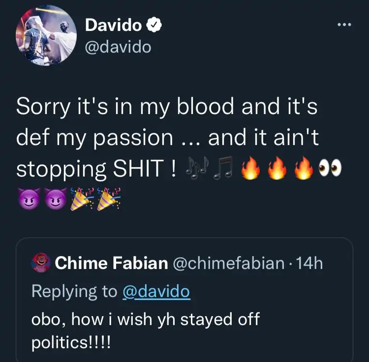The width and height of the screenshot is (369, 362).
Task: Click the "Replying to" label in quoted tweet
Action: point(74,291)
